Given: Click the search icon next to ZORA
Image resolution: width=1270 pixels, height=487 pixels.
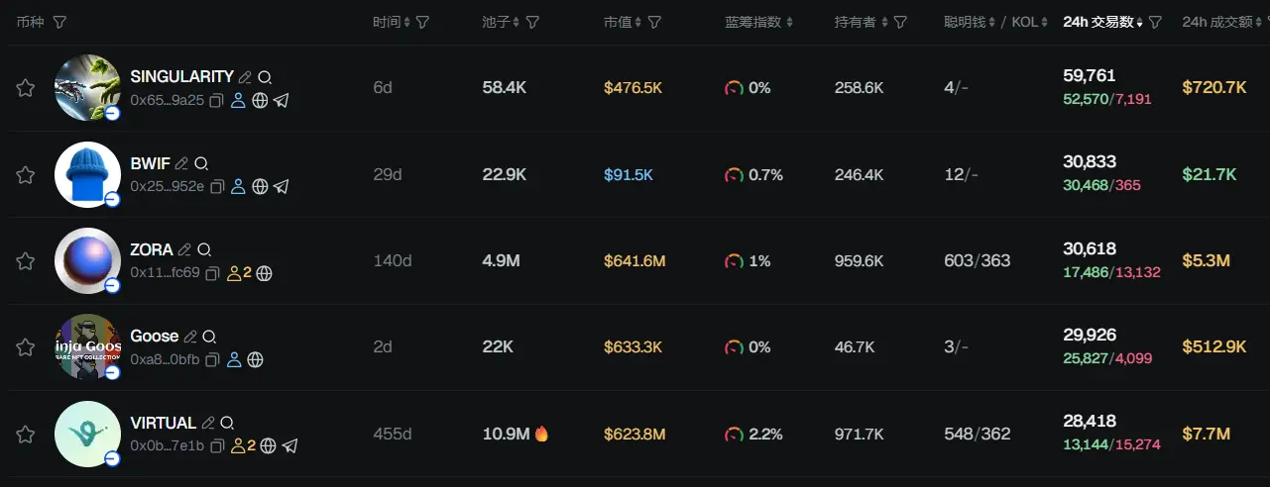Looking at the screenshot, I should (x=204, y=250).
